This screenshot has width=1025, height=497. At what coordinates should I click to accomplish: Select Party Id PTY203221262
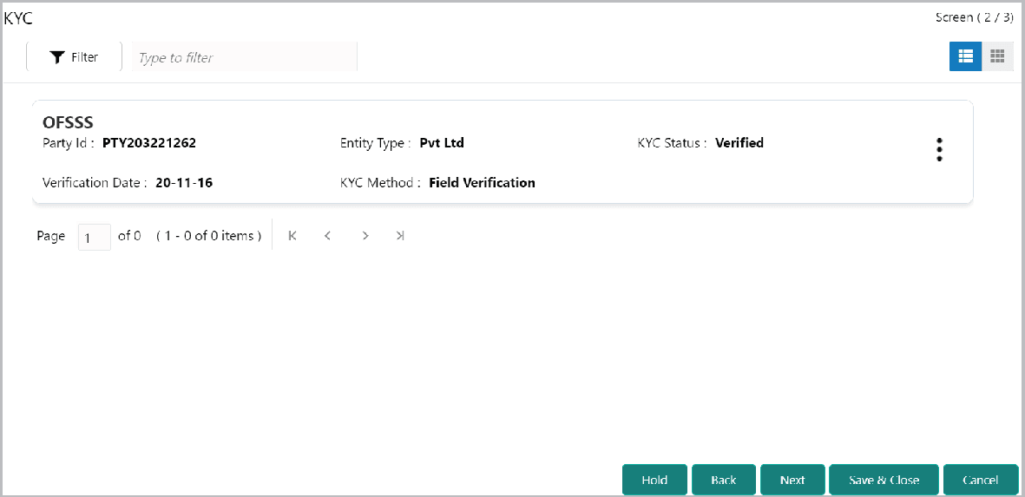point(149,143)
